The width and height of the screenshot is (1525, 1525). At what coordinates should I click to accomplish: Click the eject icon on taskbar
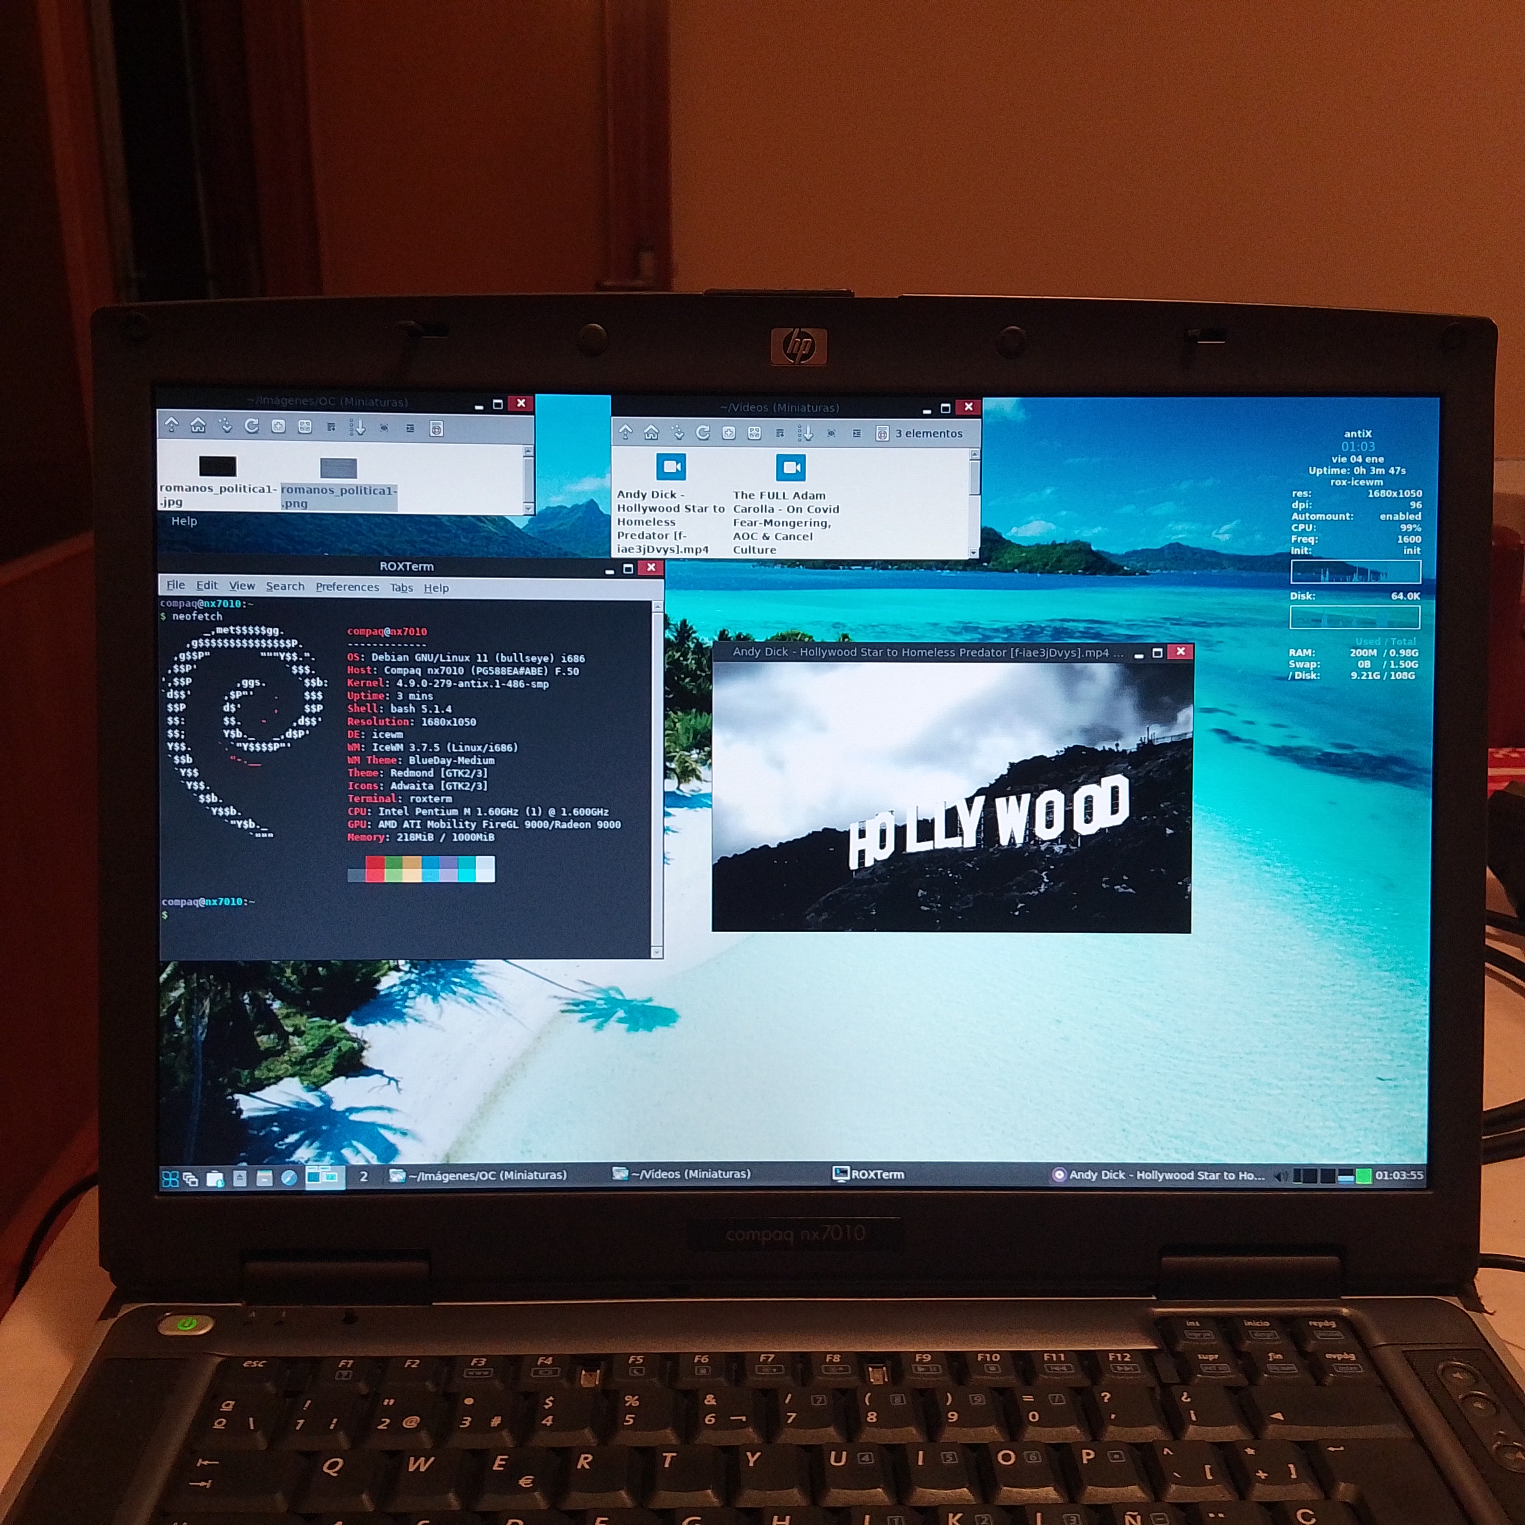pos(240,1177)
